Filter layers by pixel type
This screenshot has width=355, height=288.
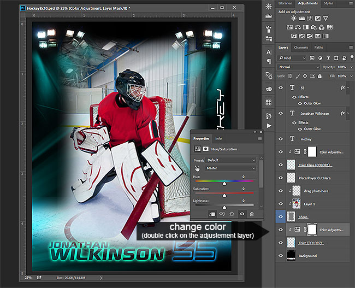click(x=312, y=58)
